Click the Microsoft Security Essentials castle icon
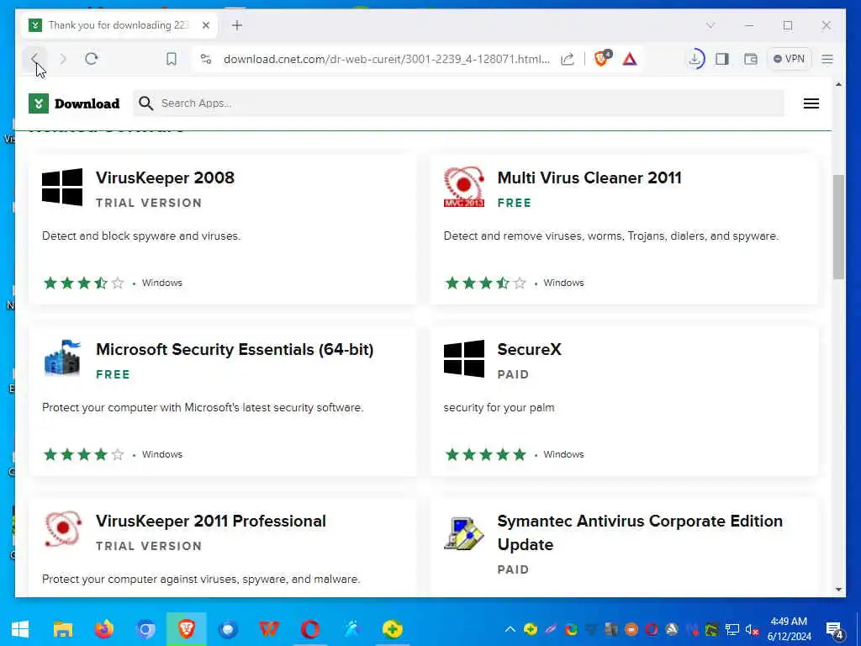This screenshot has width=861, height=646. pyautogui.click(x=62, y=357)
